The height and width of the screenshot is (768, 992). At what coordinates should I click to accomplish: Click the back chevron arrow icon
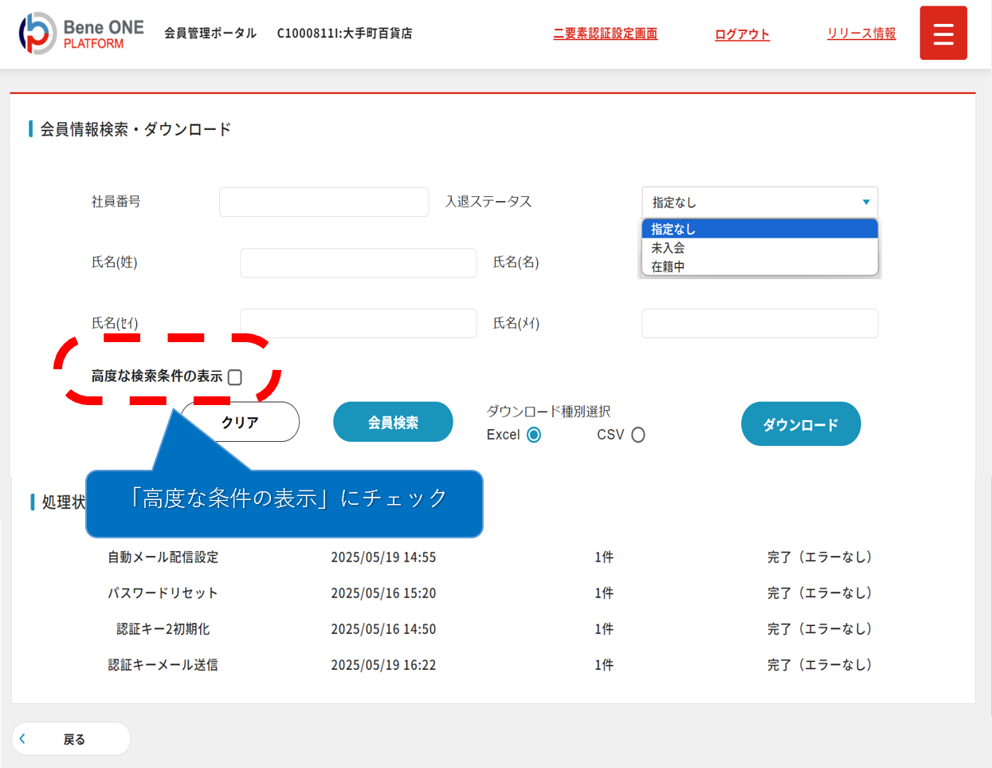point(23,738)
